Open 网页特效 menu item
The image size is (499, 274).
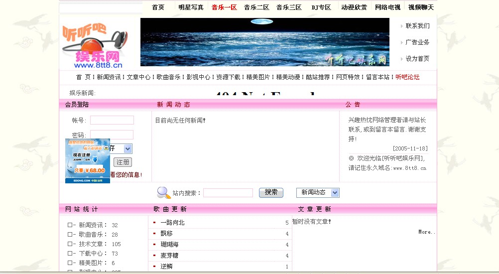pos(348,77)
